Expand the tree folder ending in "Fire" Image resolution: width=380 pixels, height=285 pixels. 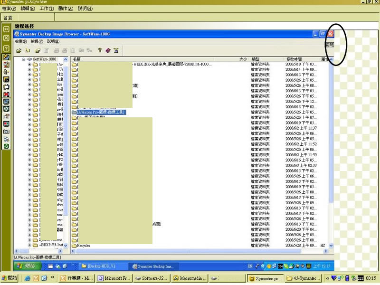point(29,85)
